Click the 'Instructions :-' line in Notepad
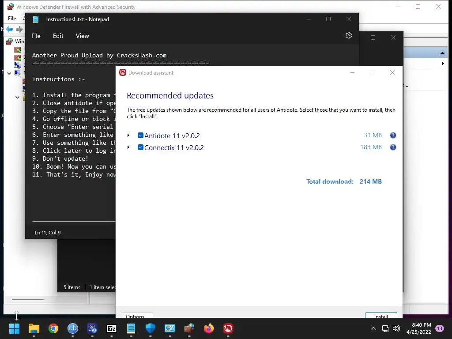452x339 pixels. (x=59, y=79)
